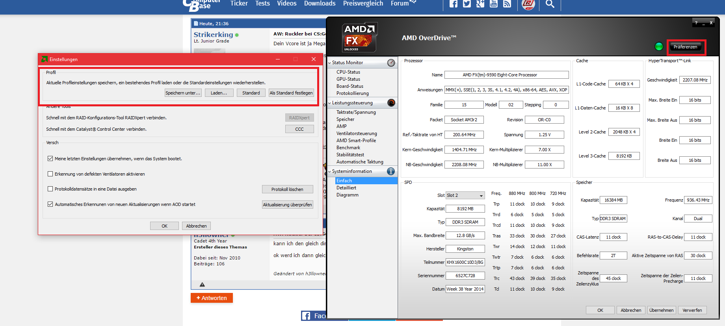Click Einstellungen window title icon
The height and width of the screenshot is (326, 725).
(45, 59)
